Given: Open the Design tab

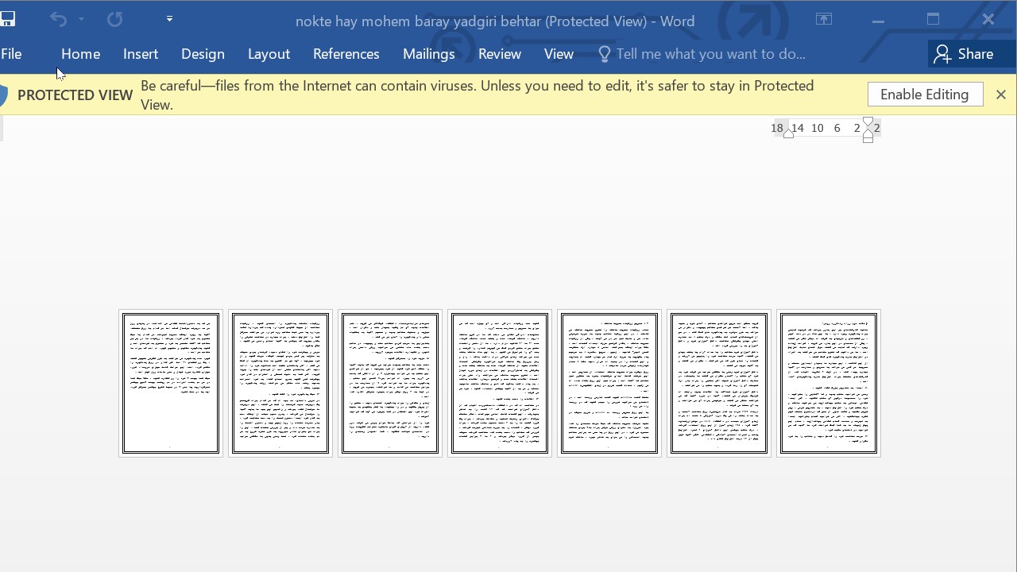Looking at the screenshot, I should click(x=203, y=54).
